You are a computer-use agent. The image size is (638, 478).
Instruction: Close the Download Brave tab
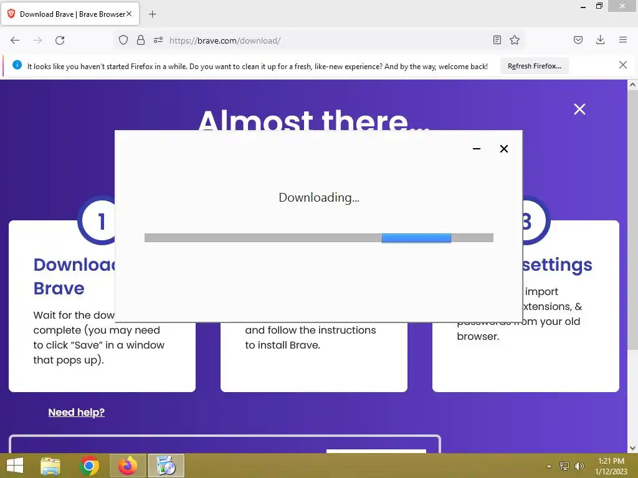coord(129,14)
